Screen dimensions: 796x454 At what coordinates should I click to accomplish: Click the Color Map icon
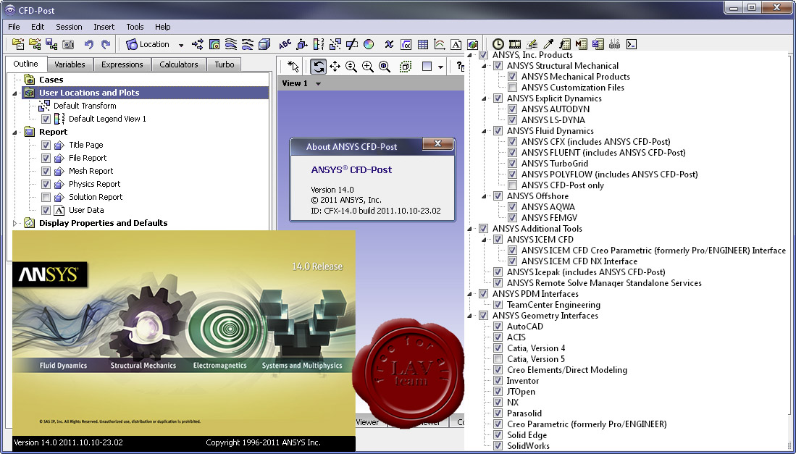pyautogui.click(x=369, y=44)
